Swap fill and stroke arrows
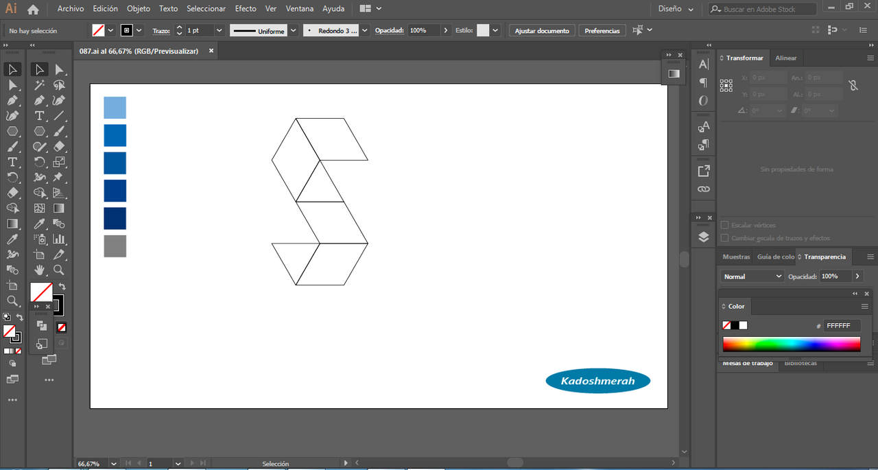 tap(62, 286)
